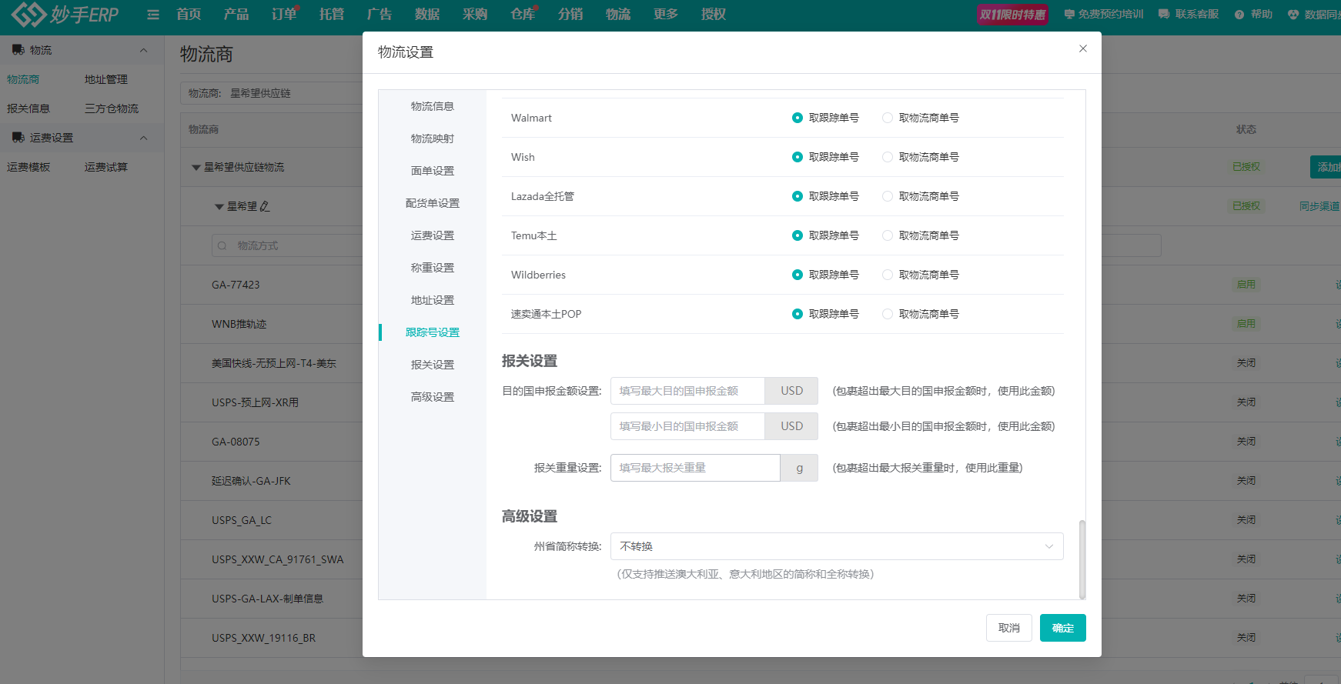Click the 免费预约培训 icon in header
This screenshot has width=1341, height=684.
[1069, 15]
